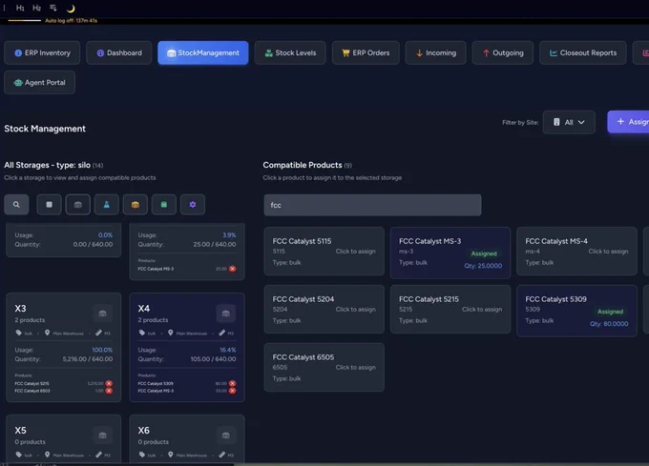
Task: Select the green container storage type filter
Action: (x=164, y=205)
